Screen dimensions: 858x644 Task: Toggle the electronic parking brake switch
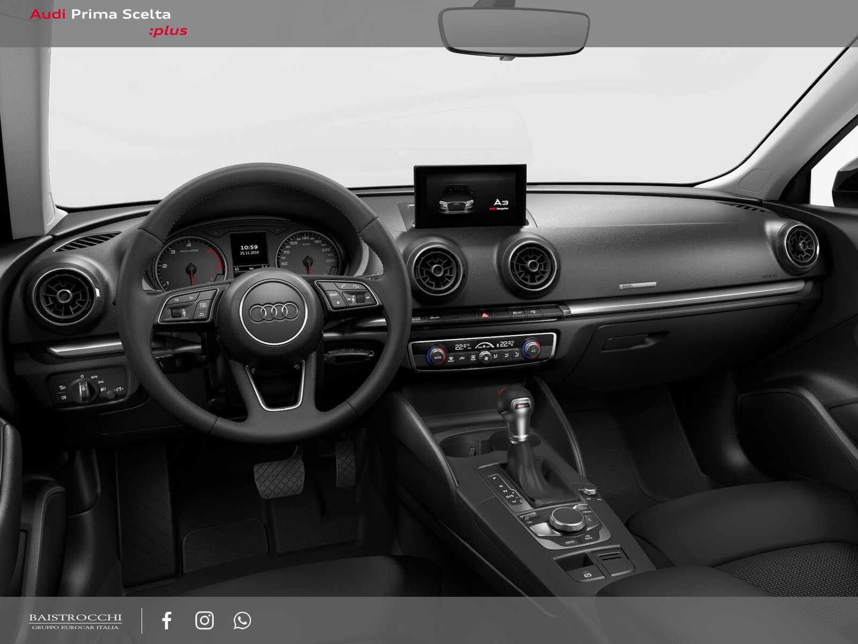(587, 575)
